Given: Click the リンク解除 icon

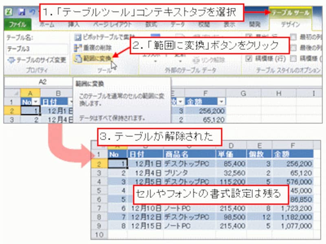Looking at the screenshot, I should point(196,60).
